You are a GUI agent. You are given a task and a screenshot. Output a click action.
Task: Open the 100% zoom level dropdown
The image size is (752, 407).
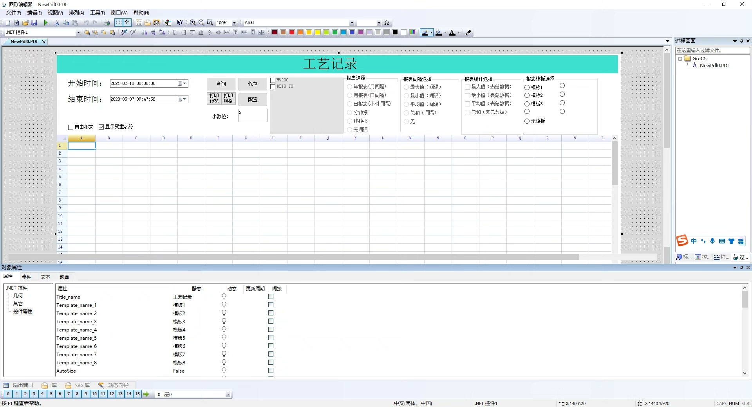[x=234, y=23]
